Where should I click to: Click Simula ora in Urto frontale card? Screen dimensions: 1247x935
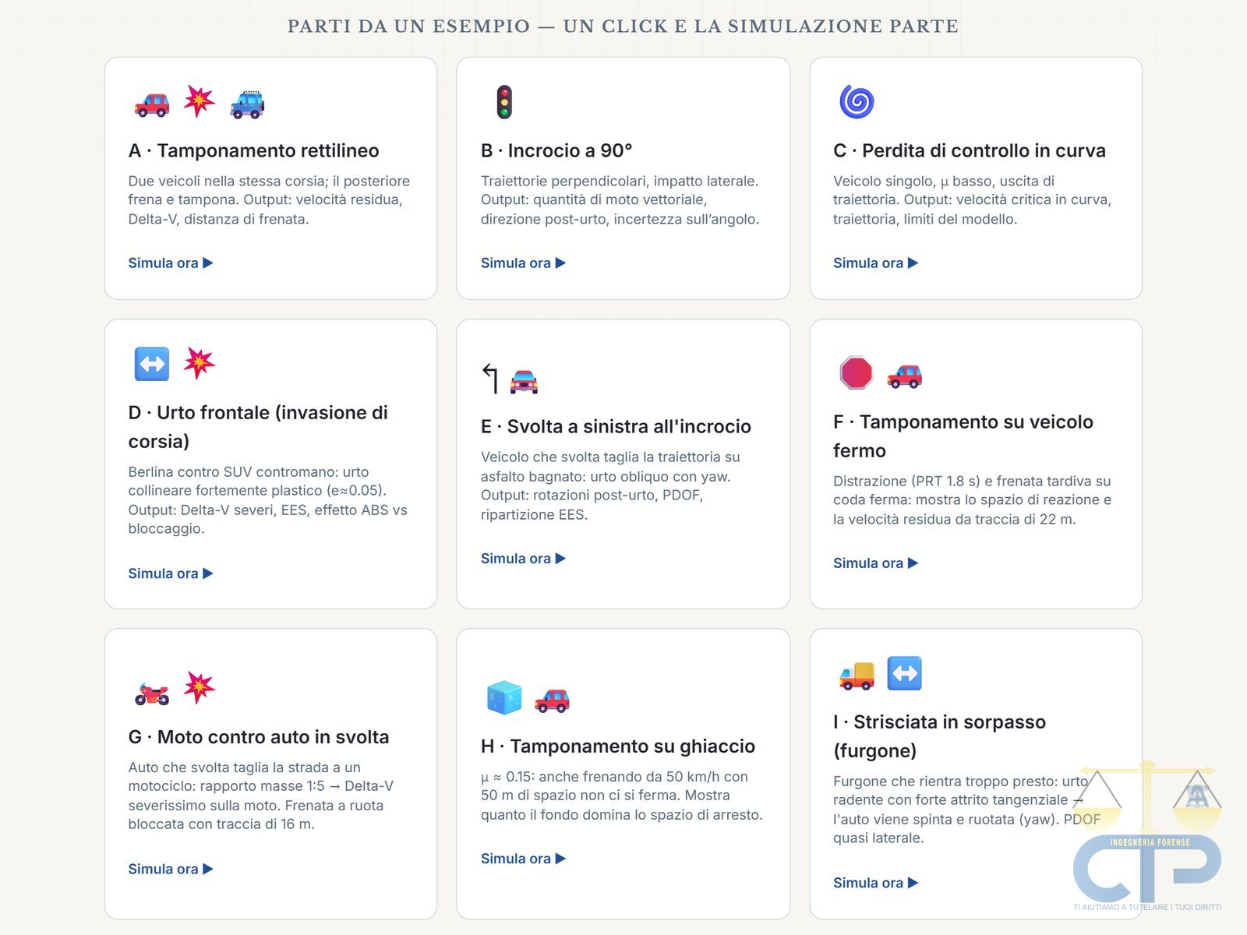pyautogui.click(x=171, y=573)
